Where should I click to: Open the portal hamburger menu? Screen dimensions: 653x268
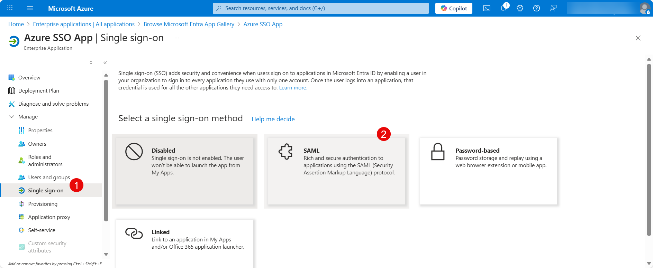[x=30, y=8]
